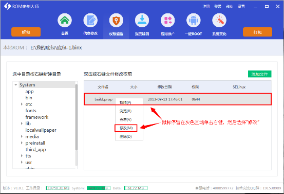The image size is (284, 194).
Task: Select the 权限编辑 shield icon
Action: pyautogui.click(x=116, y=20)
